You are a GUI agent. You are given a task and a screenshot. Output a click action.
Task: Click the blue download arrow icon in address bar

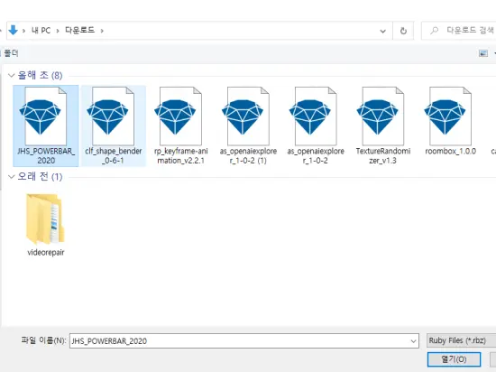tap(13, 31)
